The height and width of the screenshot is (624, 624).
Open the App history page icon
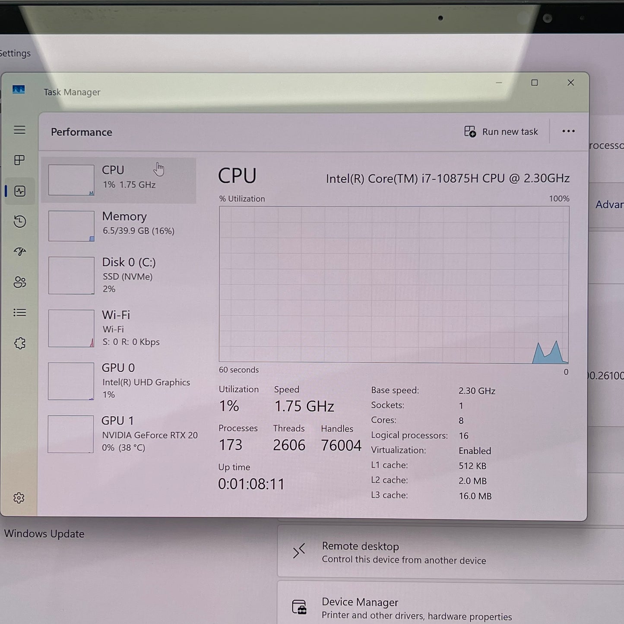tap(20, 222)
